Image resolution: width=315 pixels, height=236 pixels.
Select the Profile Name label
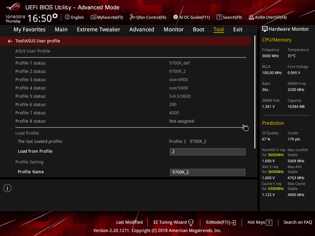[31, 172]
